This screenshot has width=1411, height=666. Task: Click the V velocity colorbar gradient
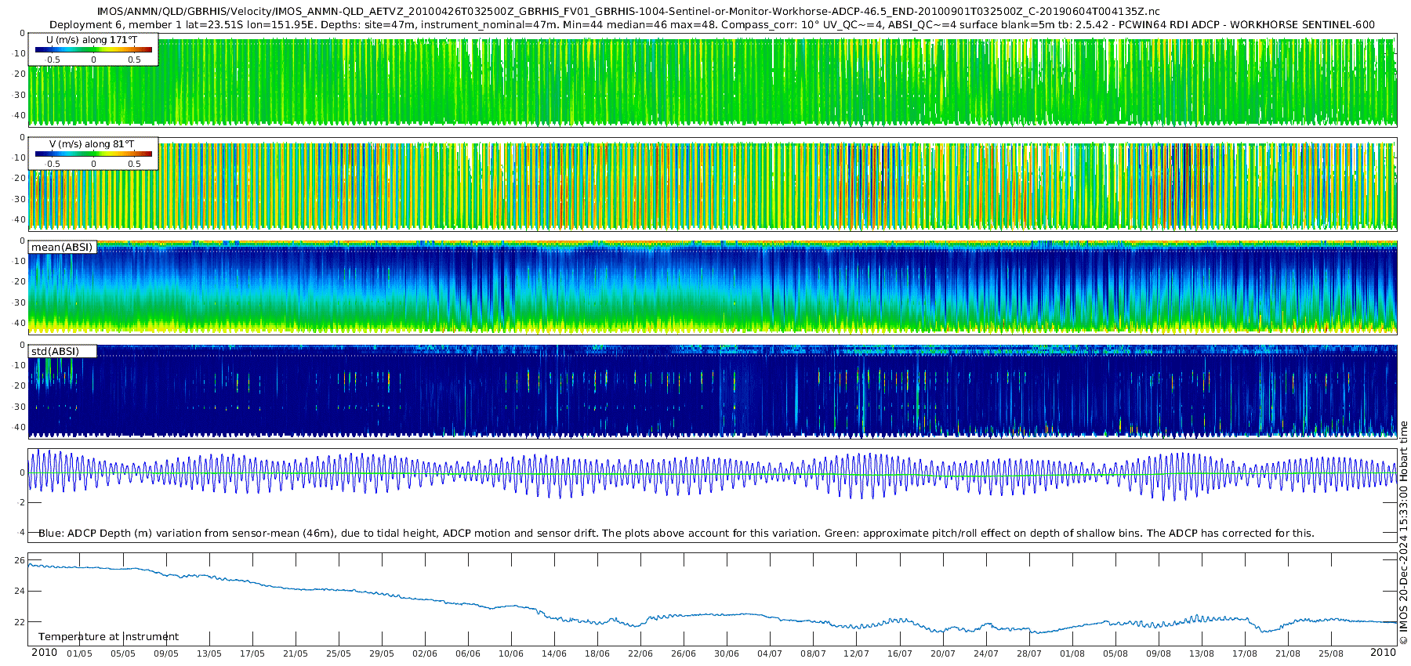click(x=93, y=154)
